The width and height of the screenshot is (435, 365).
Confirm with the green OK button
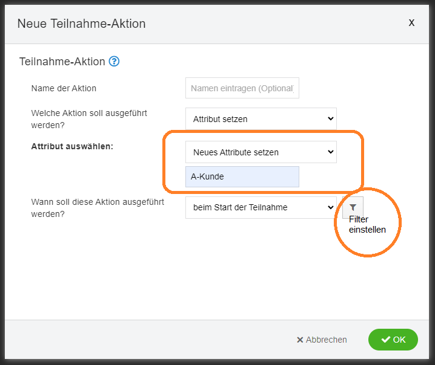click(x=393, y=340)
